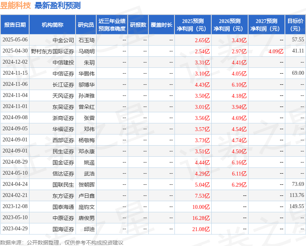306x246 pixels.
Task: Click institution cell 东吴证券
Action: pyautogui.click(x=63, y=107)
